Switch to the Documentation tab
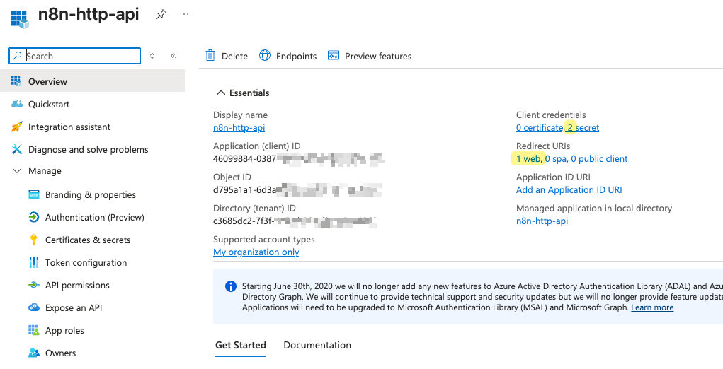The height and width of the screenshot is (369, 723). [317, 346]
